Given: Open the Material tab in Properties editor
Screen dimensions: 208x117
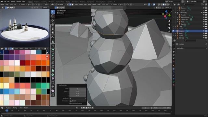Looking at the screenshot, I should pyautogui.click(x=174, y=85).
